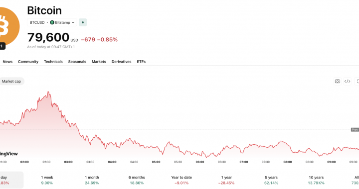This screenshot has width=359, height=189.
Task: Open the BTCUSD Bitstamp exchange dropdown
Action: tap(52, 22)
